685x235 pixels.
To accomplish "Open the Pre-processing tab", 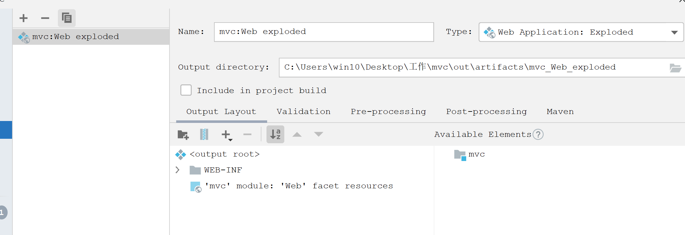I will tap(388, 112).
